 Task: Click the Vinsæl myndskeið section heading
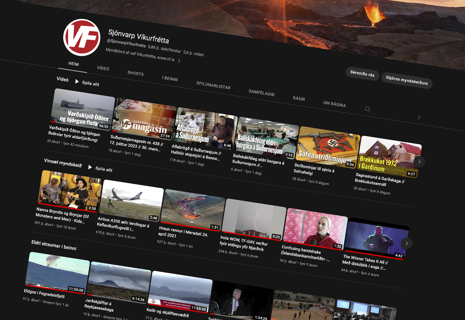tap(63, 163)
